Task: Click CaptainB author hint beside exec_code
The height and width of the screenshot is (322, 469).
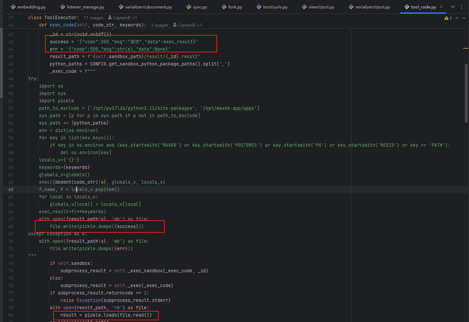Action: 187,25
